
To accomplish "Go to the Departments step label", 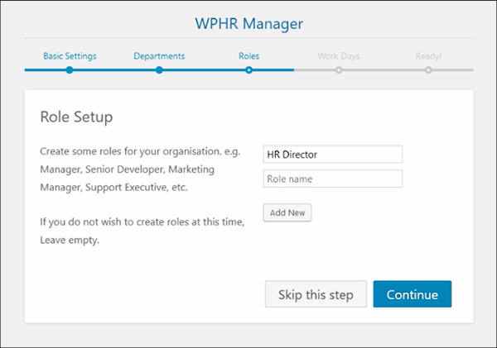I will point(159,56).
